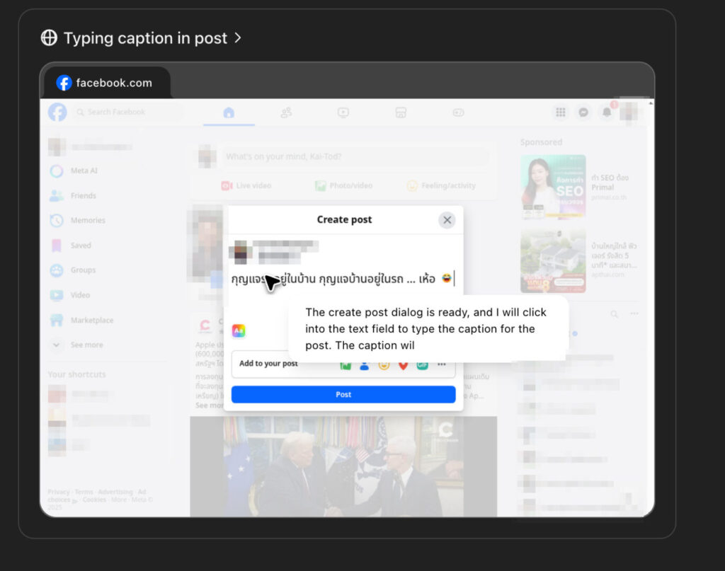Add a photo/video using the green icon

[346, 365]
